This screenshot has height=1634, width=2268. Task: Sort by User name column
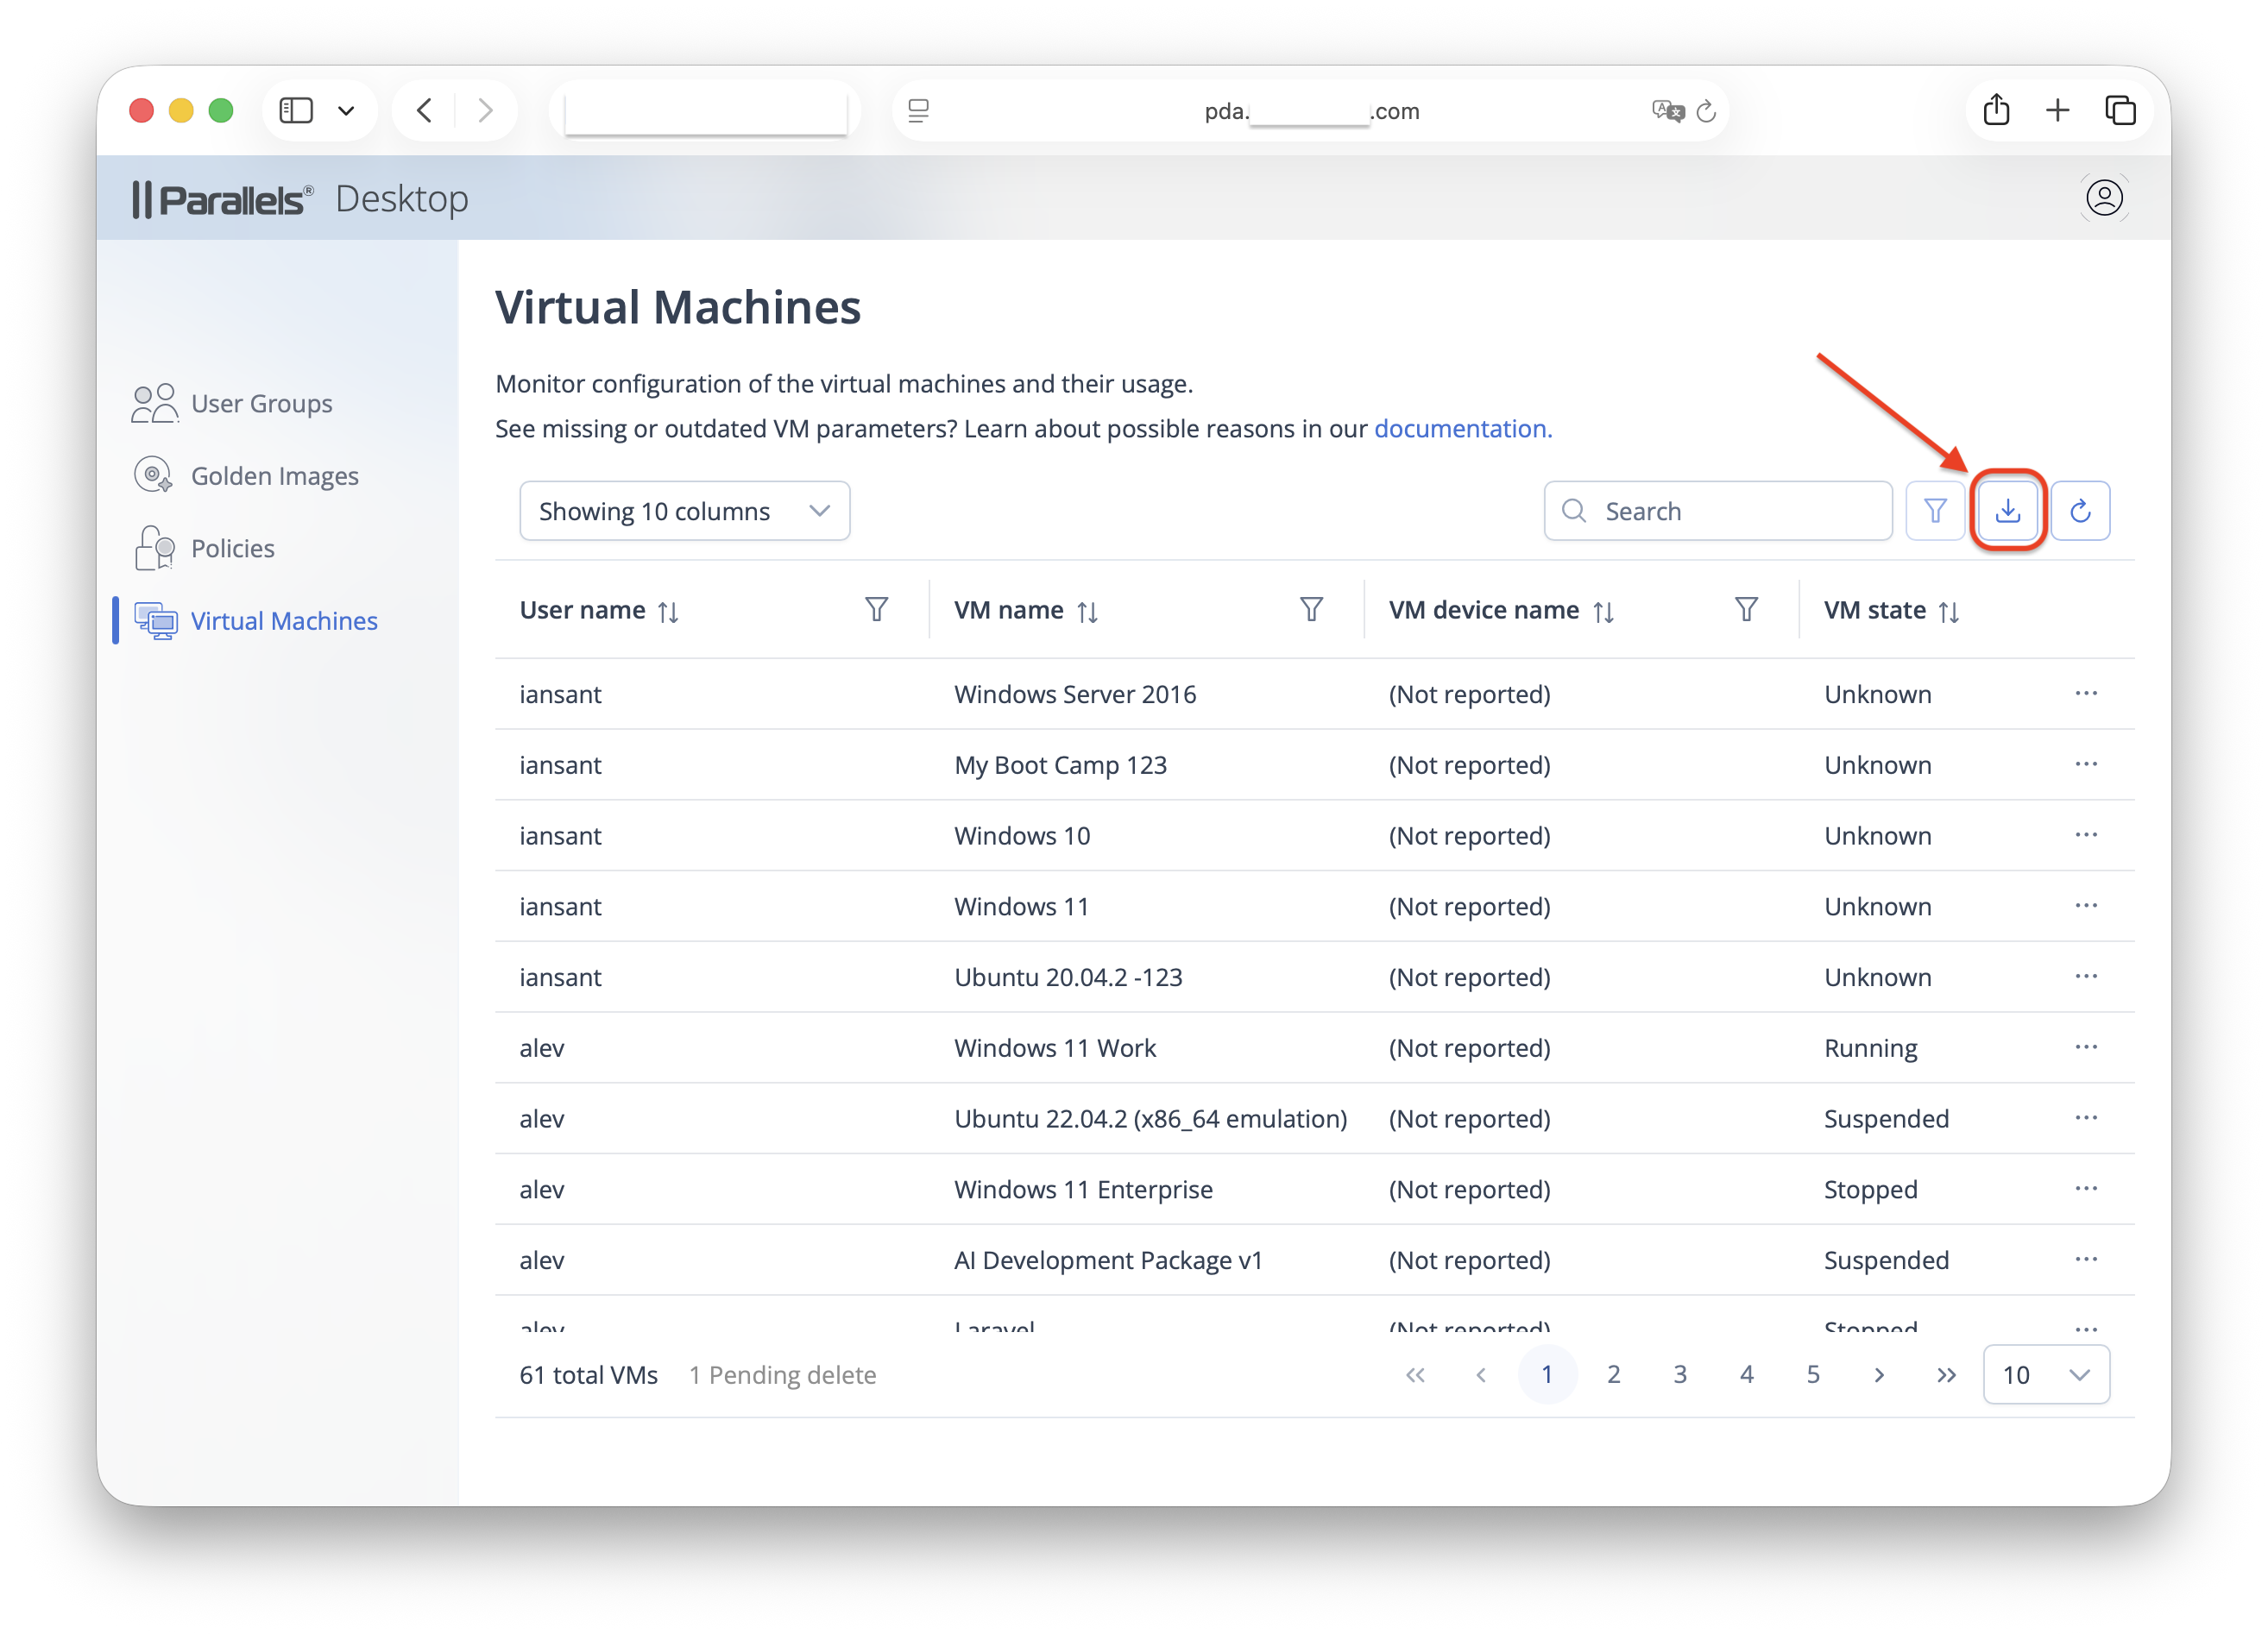click(x=668, y=612)
